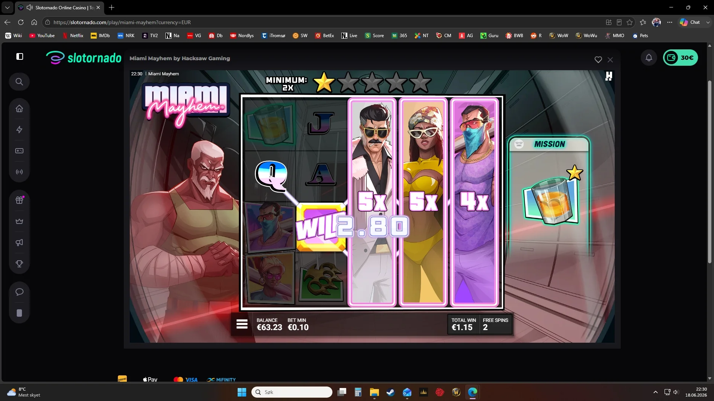Show hidden system tray icons
The image size is (714, 401).
tap(656, 392)
